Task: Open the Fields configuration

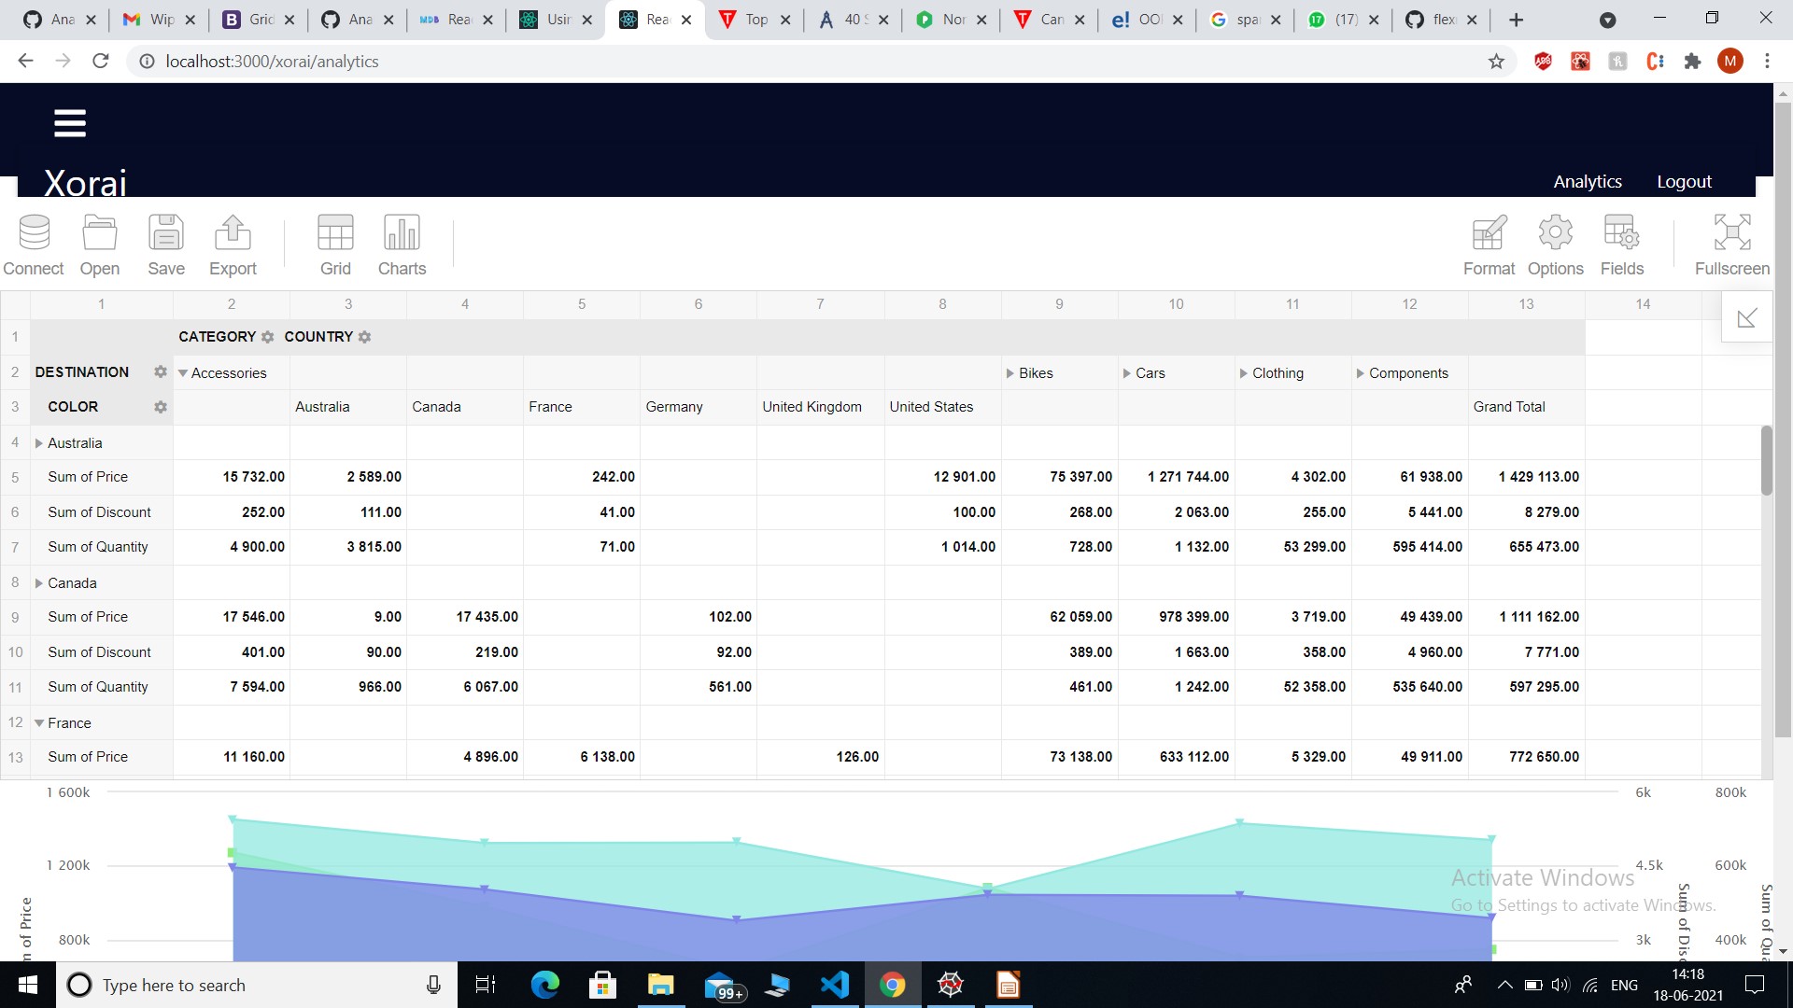Action: point(1621,245)
